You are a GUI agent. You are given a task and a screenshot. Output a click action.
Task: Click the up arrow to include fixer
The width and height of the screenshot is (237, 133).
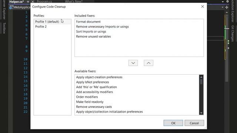pyautogui.click(x=148, y=63)
